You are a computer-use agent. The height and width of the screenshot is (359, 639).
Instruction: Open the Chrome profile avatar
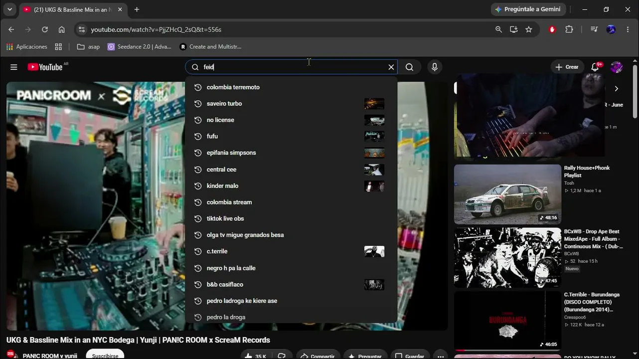click(x=611, y=29)
